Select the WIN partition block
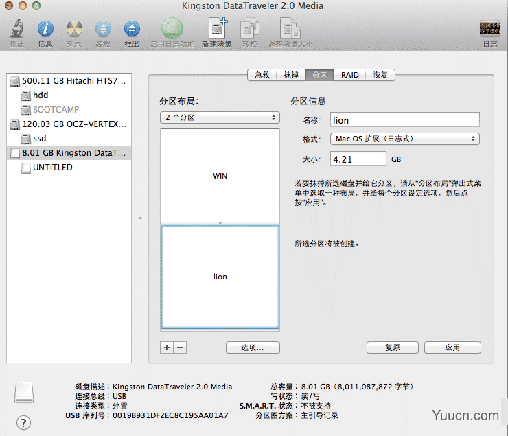 (x=220, y=176)
